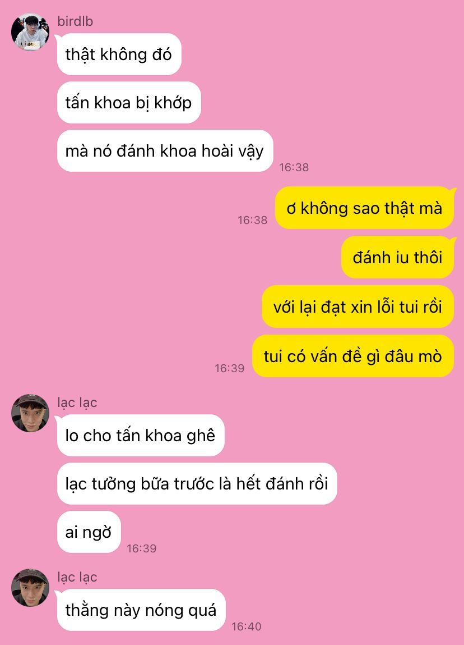Tap the first 'lạc lạc' sender name
This screenshot has height=645, width=464.
coord(77,402)
